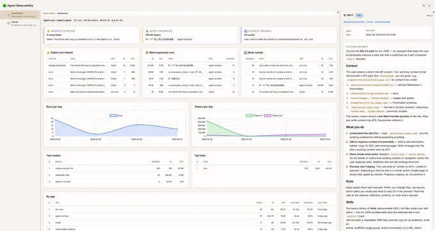Select the claude-sonnet row in Top models
The height and width of the screenshot is (231, 435).
tap(116, 168)
